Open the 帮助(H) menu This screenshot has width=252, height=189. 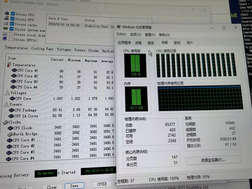pos(164,35)
